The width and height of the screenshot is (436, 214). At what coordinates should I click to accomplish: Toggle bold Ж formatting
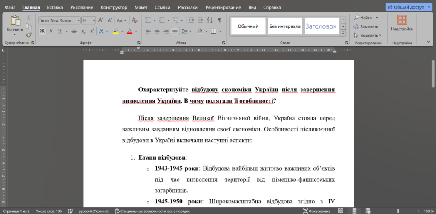tap(42, 31)
